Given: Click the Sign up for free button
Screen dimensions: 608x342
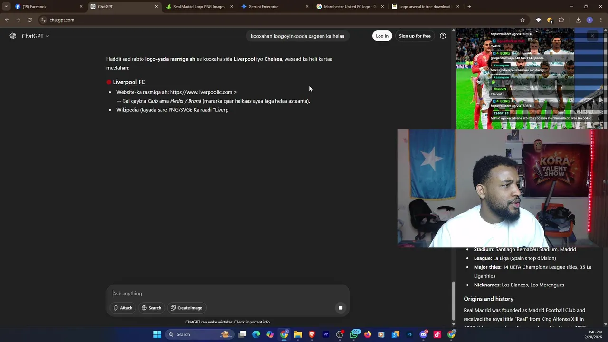Looking at the screenshot, I should click(x=415, y=36).
